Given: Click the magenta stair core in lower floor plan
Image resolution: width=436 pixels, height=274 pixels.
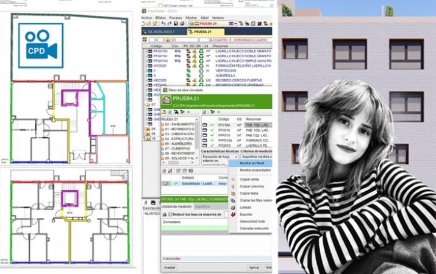Looking at the screenshot, I should click(x=70, y=198).
